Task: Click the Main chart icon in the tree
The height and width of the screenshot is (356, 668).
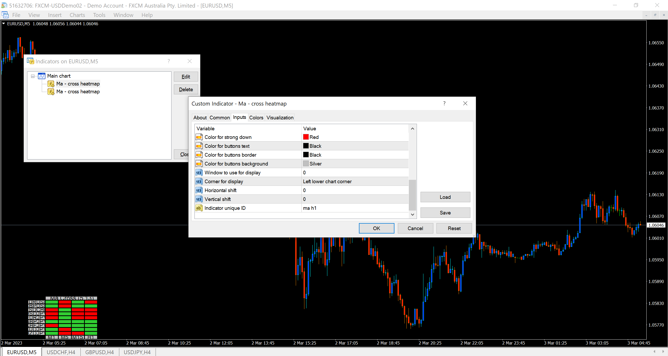Action: tap(42, 76)
